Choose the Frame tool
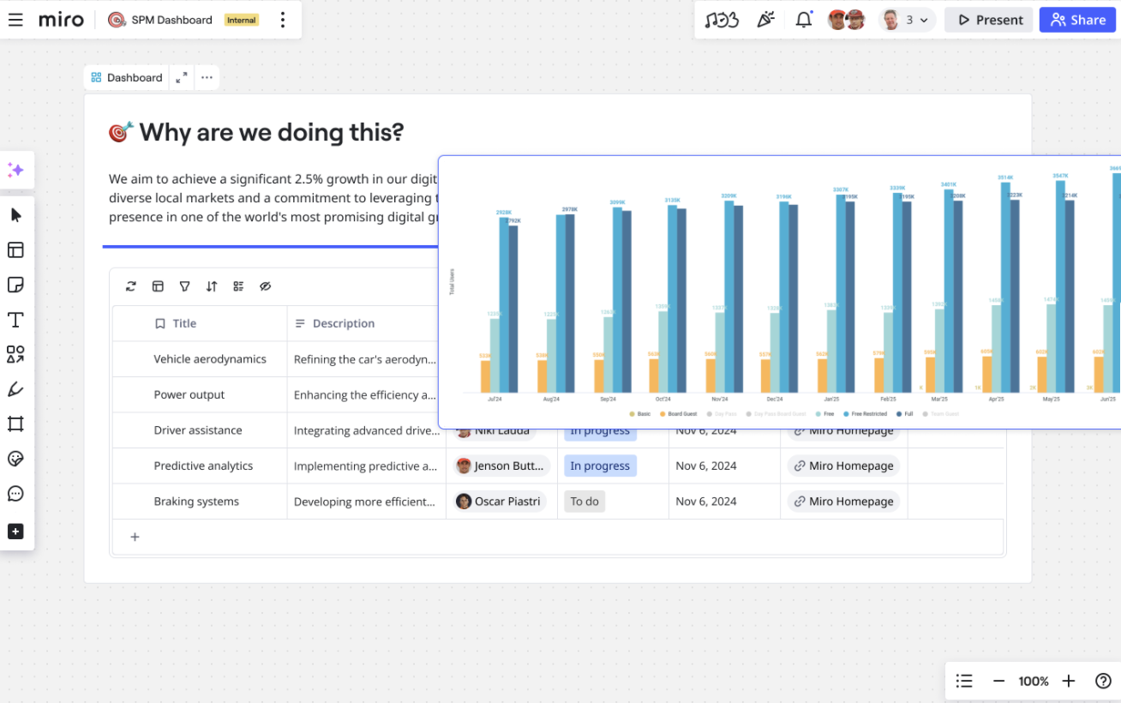 coord(15,424)
